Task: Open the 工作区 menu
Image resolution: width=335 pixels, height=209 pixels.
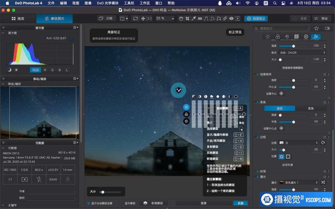Action: (145, 3)
